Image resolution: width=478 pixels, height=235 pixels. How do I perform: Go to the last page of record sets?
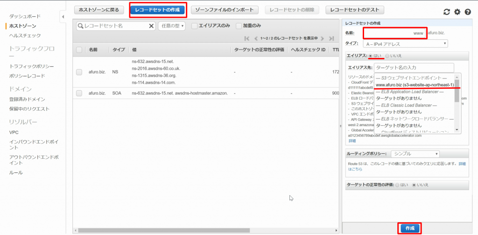pos(331,38)
